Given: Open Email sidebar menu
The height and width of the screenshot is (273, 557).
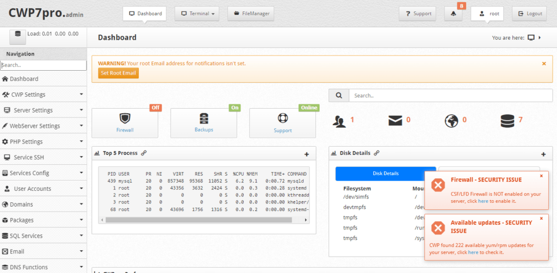Looking at the screenshot, I should (x=44, y=251).
